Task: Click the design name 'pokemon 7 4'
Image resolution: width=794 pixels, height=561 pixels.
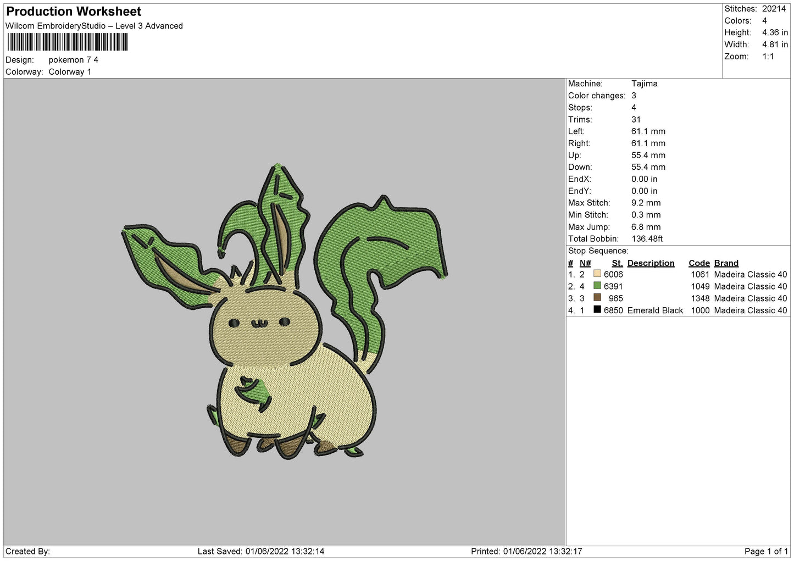Action: click(x=74, y=60)
